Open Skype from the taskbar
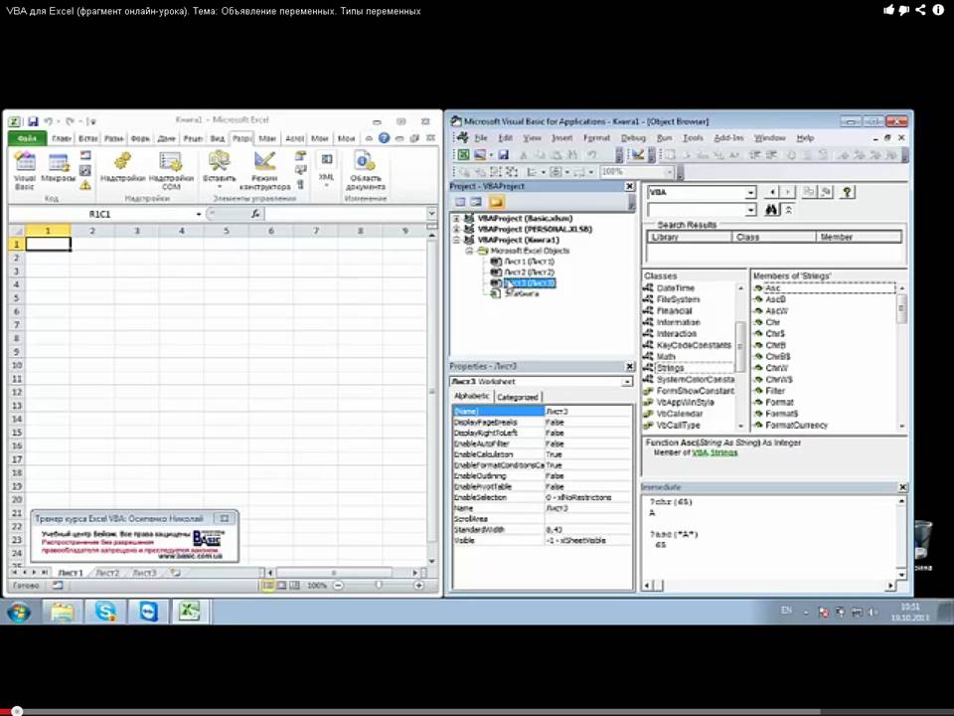This screenshot has width=954, height=716. (x=105, y=611)
